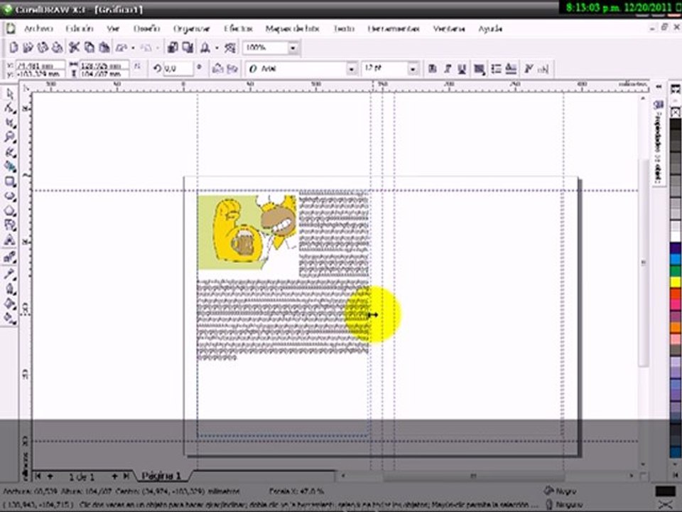Expand the zoom level 100% dropdown
The image size is (682, 512).
(x=293, y=47)
